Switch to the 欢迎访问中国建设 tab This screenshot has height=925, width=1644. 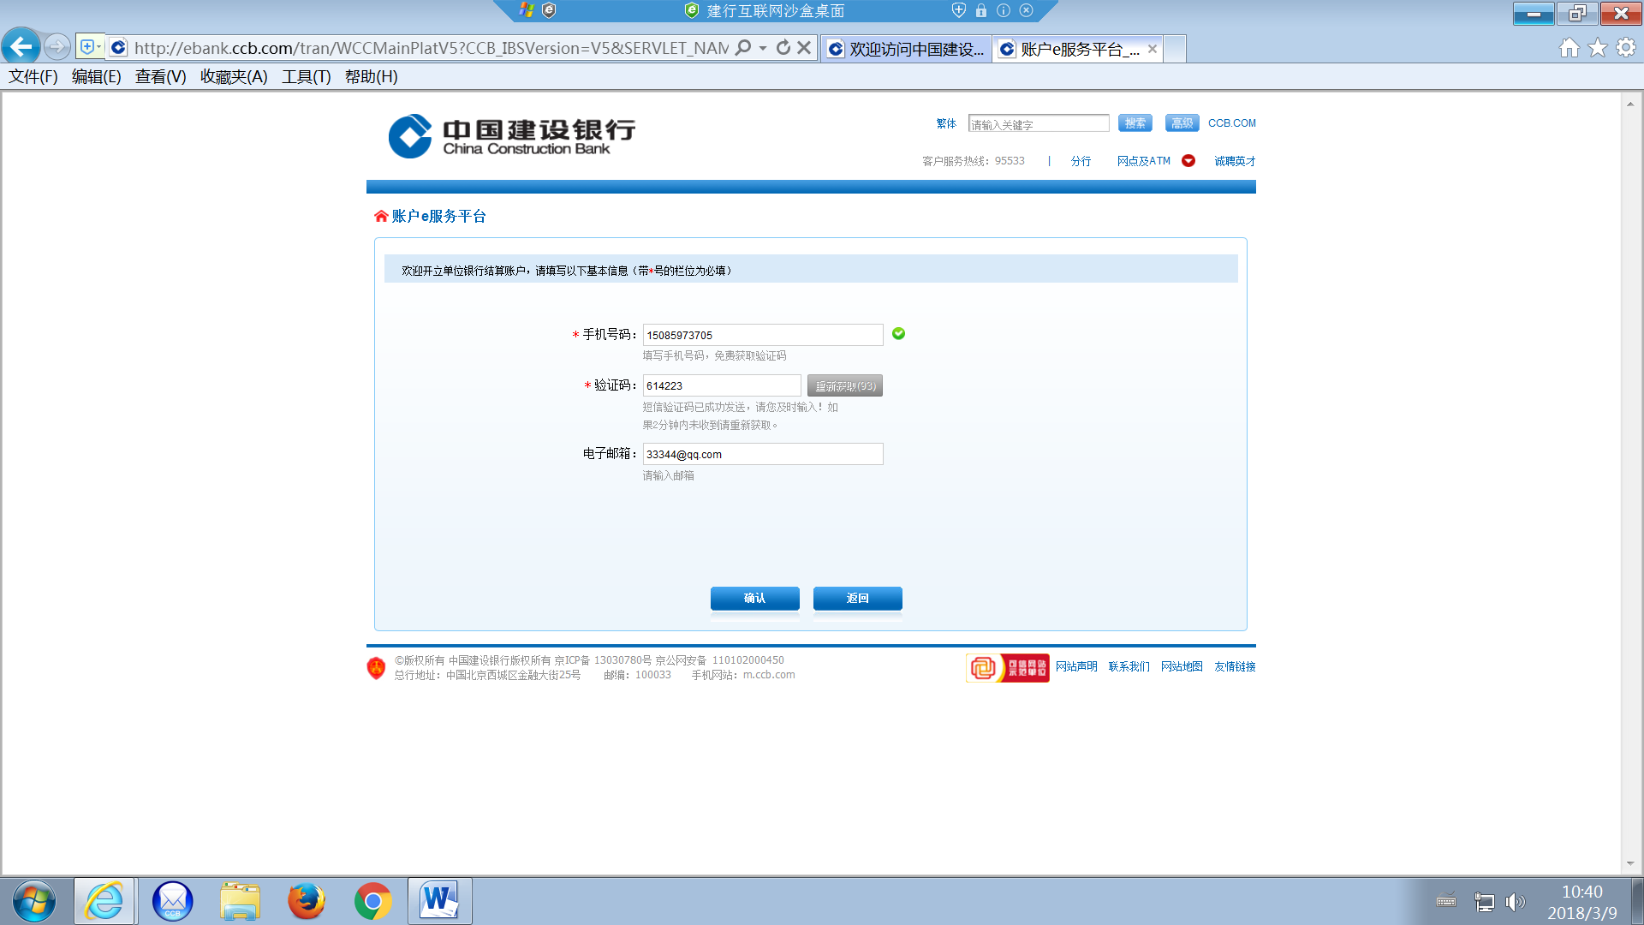(906, 49)
